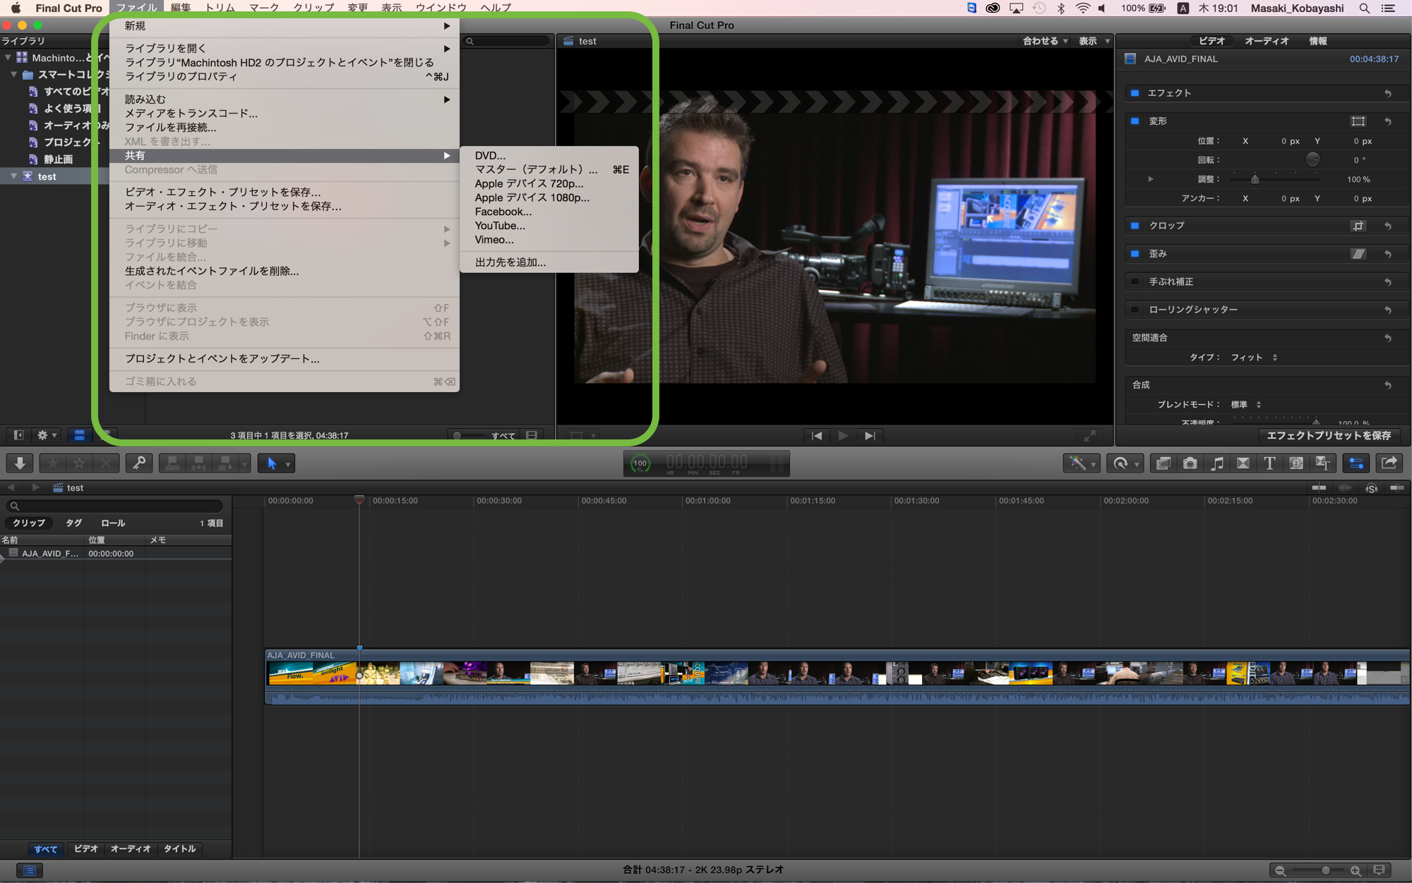1412x883 pixels.
Task: Toggle the solo S headphone icon
Action: [1371, 488]
